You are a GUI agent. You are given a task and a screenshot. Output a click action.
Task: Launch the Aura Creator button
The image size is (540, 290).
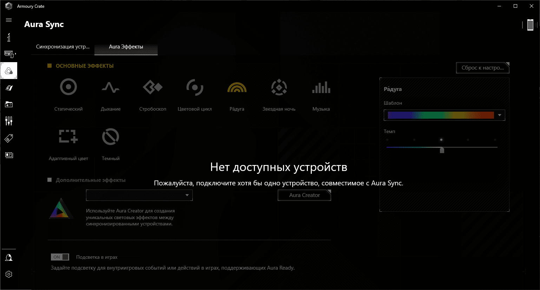click(304, 195)
